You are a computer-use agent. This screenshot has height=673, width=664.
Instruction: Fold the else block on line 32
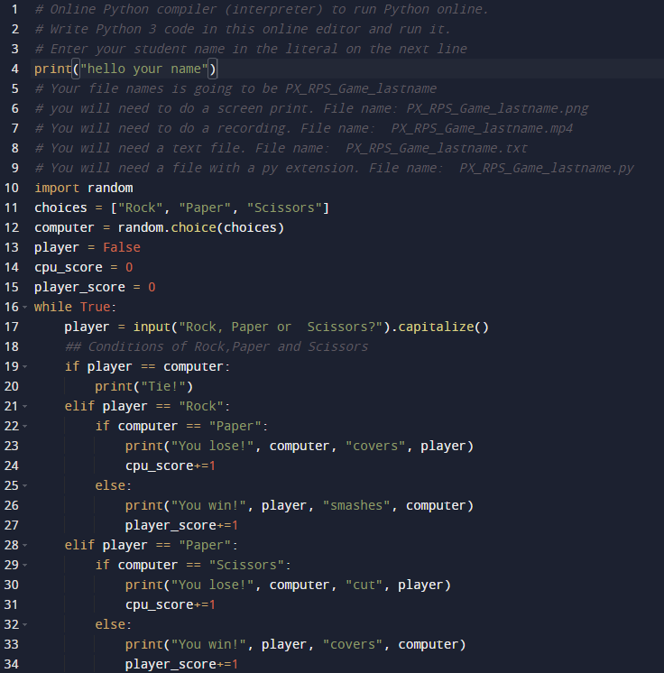[x=24, y=625]
